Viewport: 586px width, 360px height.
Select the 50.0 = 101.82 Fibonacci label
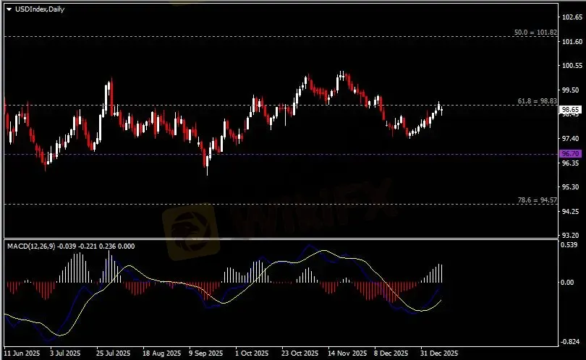point(535,33)
